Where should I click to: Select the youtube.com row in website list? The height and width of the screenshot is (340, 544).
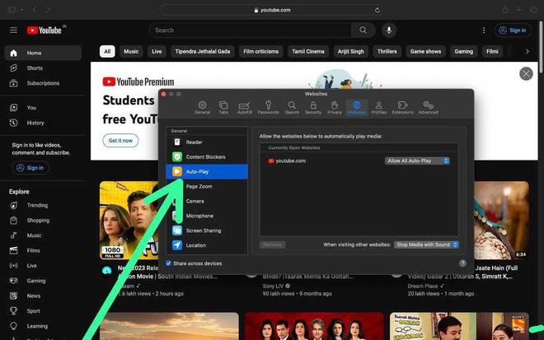(x=359, y=161)
